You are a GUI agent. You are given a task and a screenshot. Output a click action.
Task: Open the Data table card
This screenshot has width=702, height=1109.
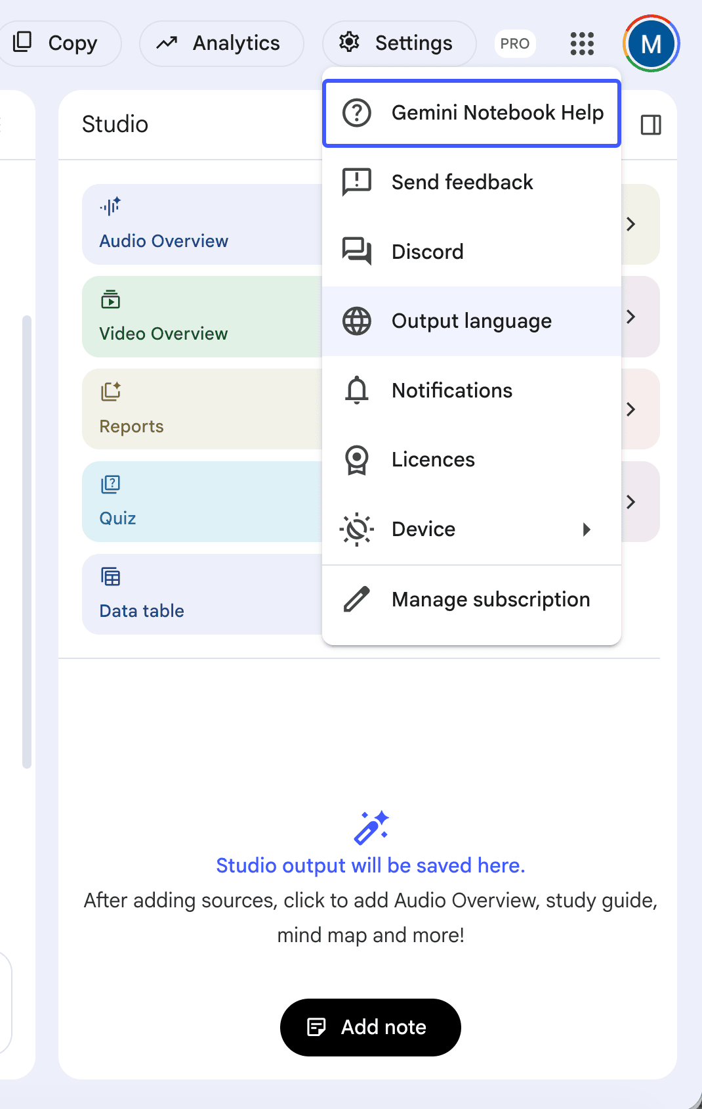[202, 595]
